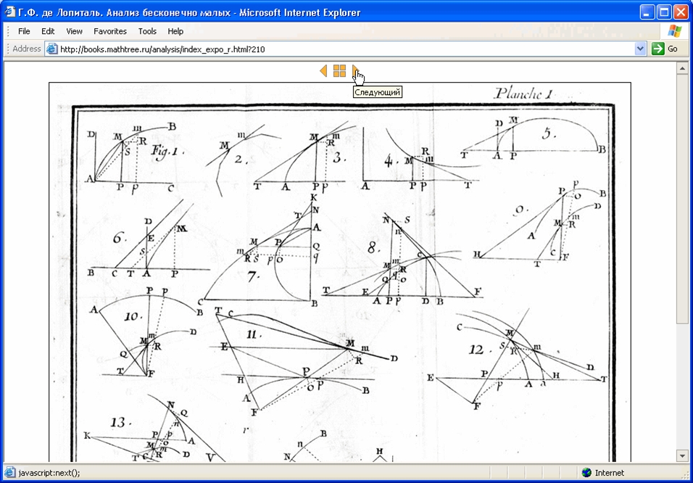Open the File menu
Viewport: 693px width, 483px height.
(x=24, y=31)
